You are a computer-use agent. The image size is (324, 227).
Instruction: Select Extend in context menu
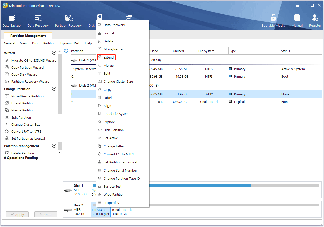[122, 57]
